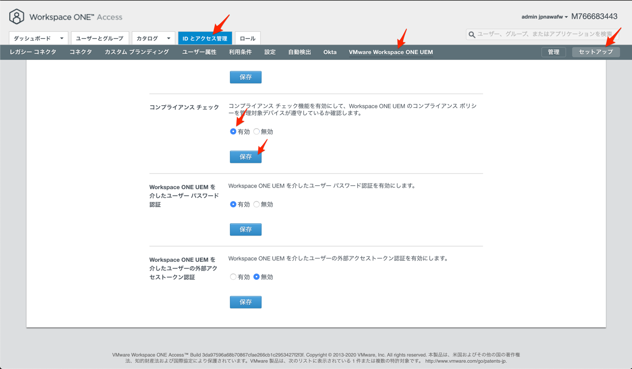
Task: Select 無効 for ユーザー パスワード認証
Action: 256,204
